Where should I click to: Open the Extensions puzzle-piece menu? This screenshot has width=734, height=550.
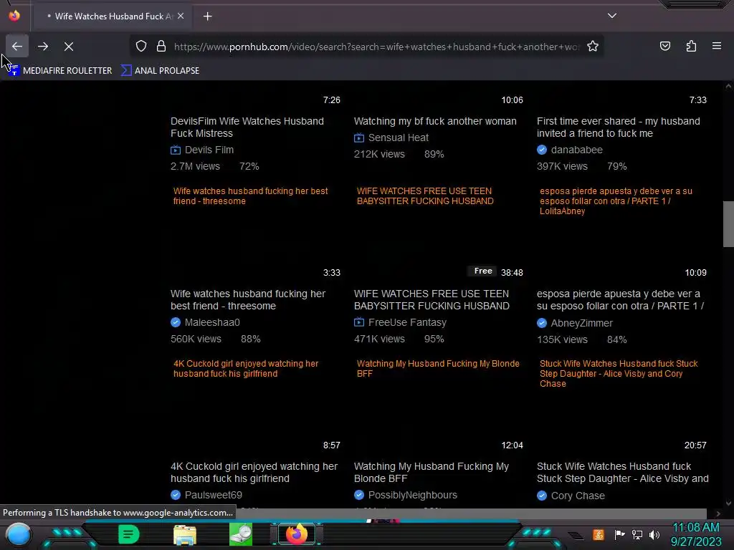[x=691, y=46]
